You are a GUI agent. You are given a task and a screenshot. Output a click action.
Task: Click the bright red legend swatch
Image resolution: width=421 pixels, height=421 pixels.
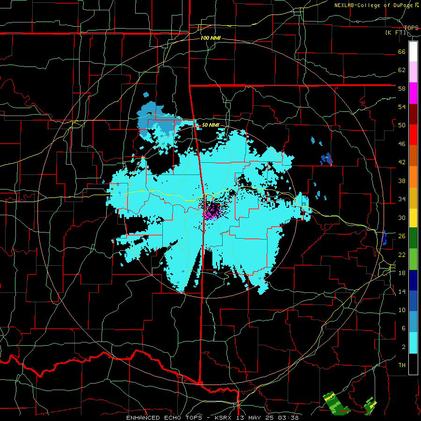point(413,135)
